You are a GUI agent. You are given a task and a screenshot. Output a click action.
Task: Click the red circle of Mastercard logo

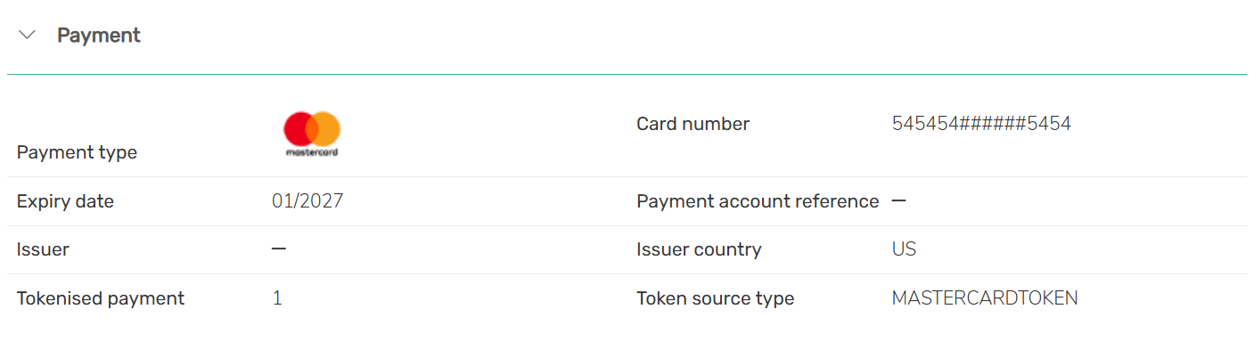[x=299, y=129]
